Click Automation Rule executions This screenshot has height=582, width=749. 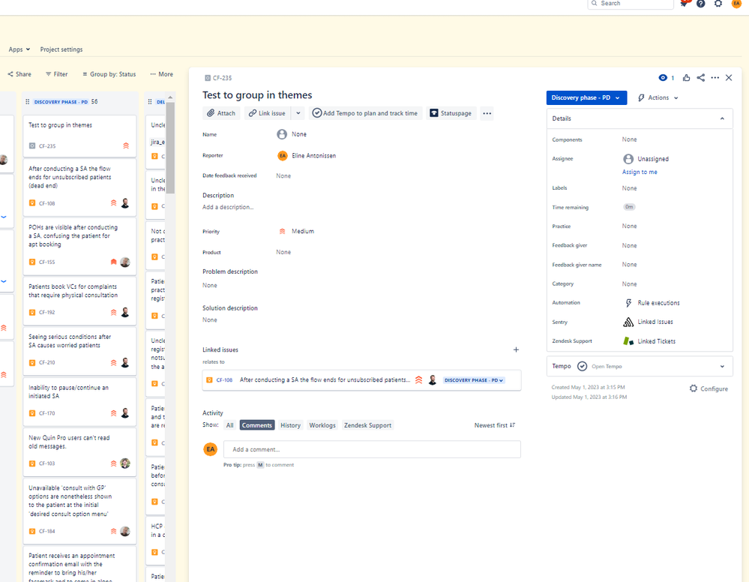click(x=658, y=303)
